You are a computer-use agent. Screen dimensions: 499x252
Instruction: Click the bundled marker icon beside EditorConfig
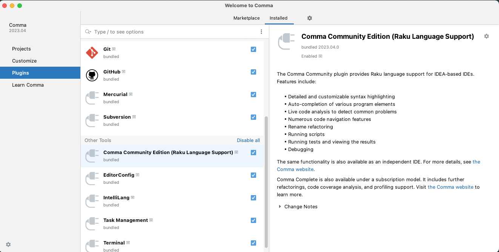[138, 175]
